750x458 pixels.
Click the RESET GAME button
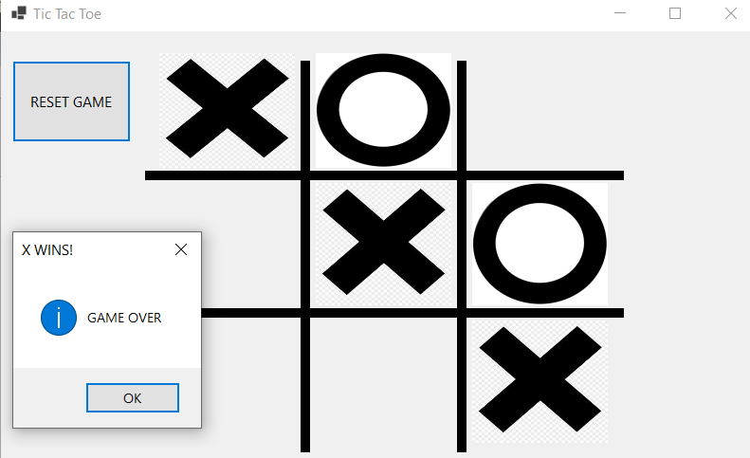pos(71,101)
